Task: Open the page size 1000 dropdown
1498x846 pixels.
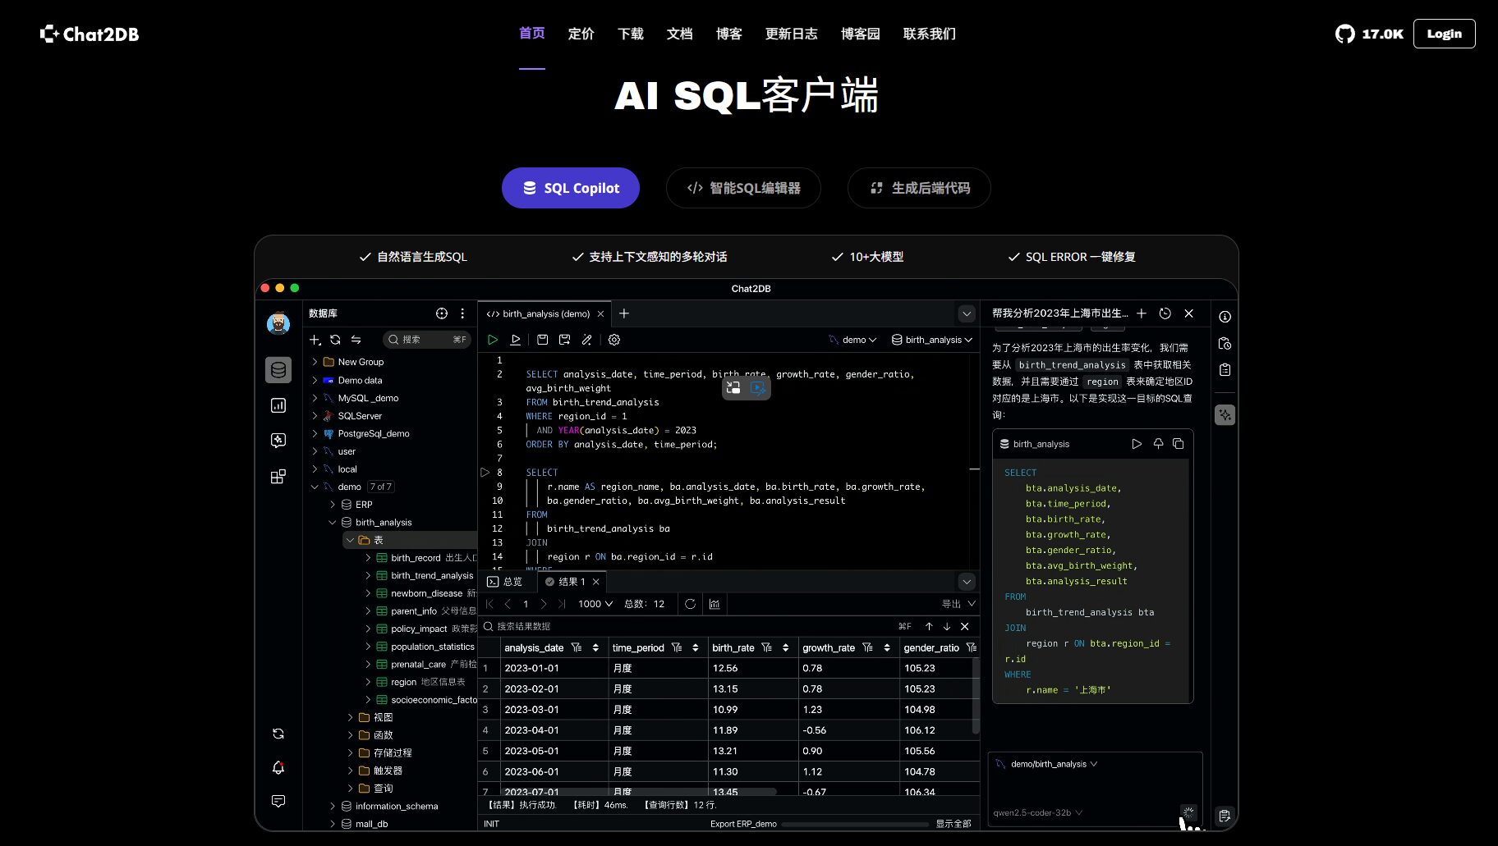Action: [x=593, y=603]
